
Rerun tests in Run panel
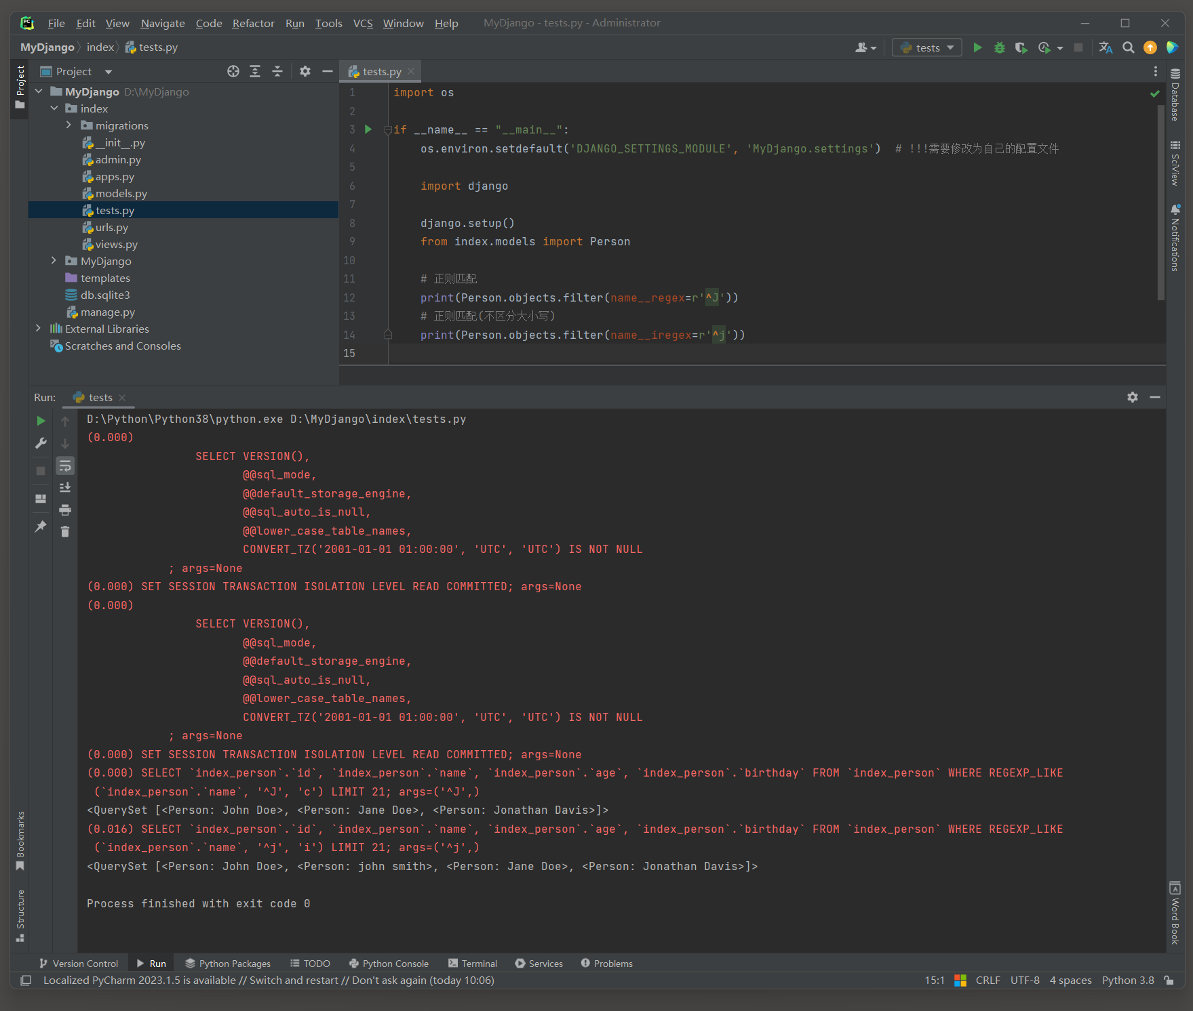[41, 421]
